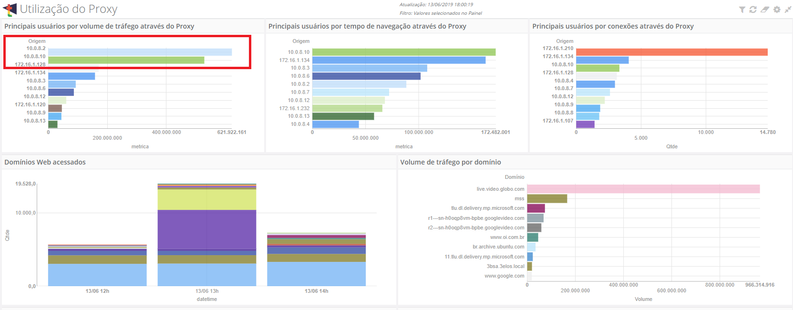Viewport: 793px width, 310px height.
Task: Click the teal www.oi.com.br bar
Action: coord(533,237)
